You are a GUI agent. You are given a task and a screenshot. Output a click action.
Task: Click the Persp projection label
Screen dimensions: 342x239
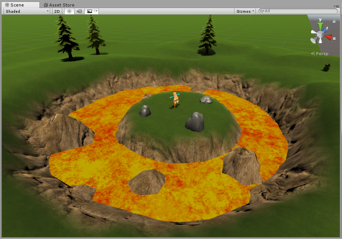(322, 54)
